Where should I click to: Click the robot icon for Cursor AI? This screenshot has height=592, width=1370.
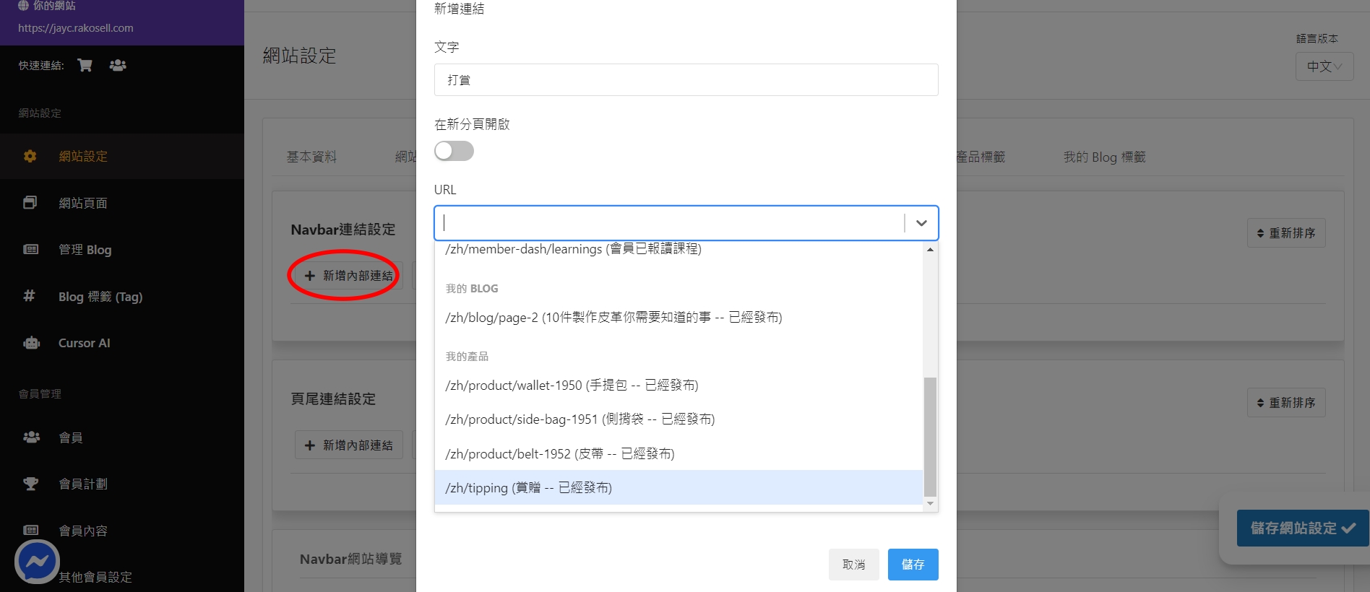tap(31, 343)
